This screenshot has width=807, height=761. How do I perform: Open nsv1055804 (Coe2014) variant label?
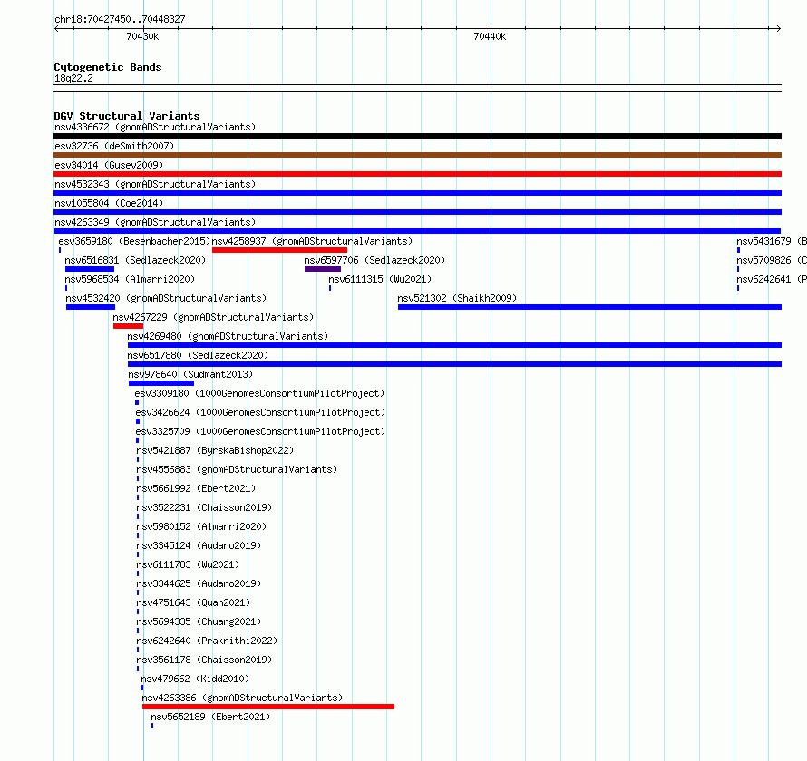pos(109,203)
